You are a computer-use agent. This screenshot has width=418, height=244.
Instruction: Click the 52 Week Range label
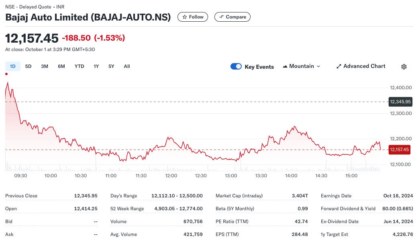point(127,209)
